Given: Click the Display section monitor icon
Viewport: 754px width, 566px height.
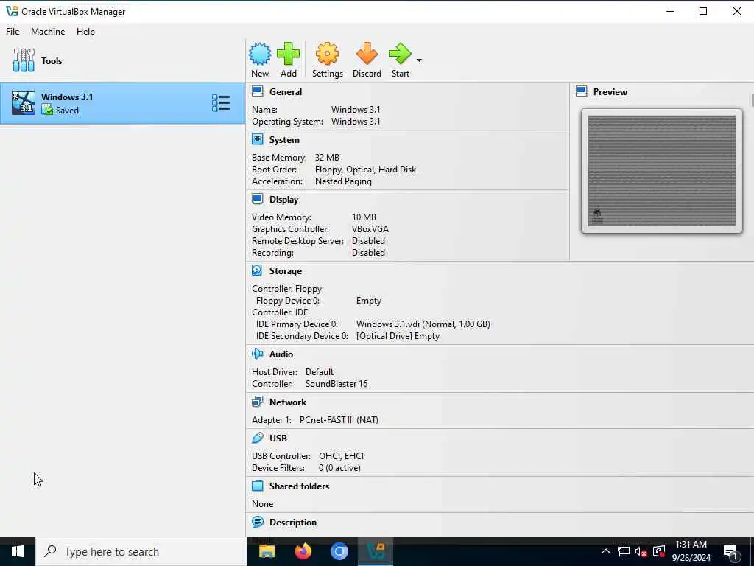Looking at the screenshot, I should point(258,199).
